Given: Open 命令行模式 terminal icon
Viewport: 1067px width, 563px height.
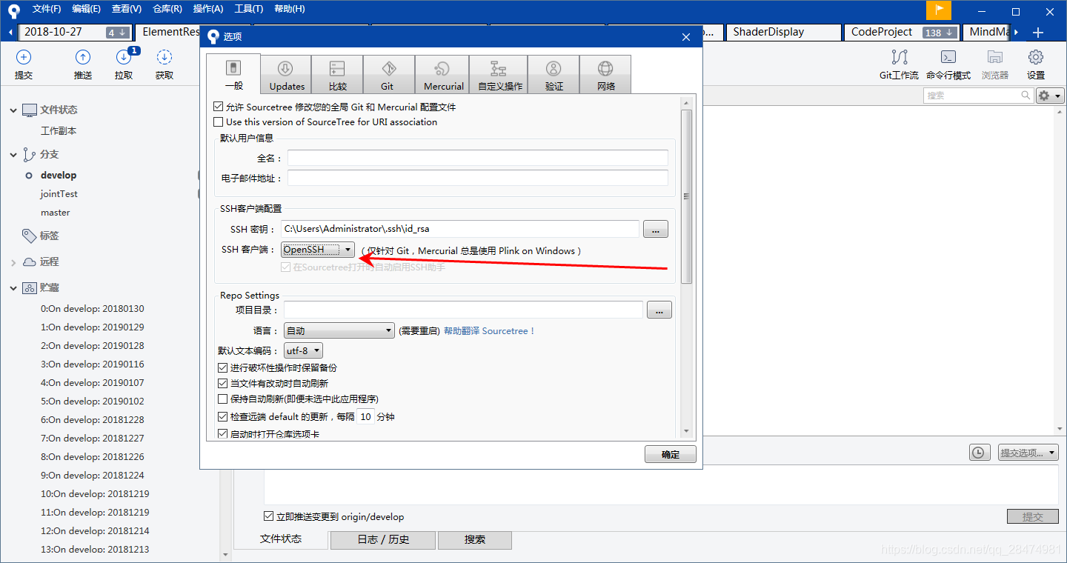Looking at the screenshot, I should point(948,57).
